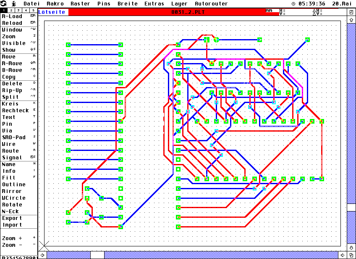
Task: Toggle the mm unit indicator
Action: point(269,11)
